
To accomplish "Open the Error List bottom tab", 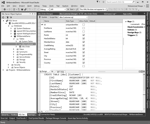I will (4, 118).
